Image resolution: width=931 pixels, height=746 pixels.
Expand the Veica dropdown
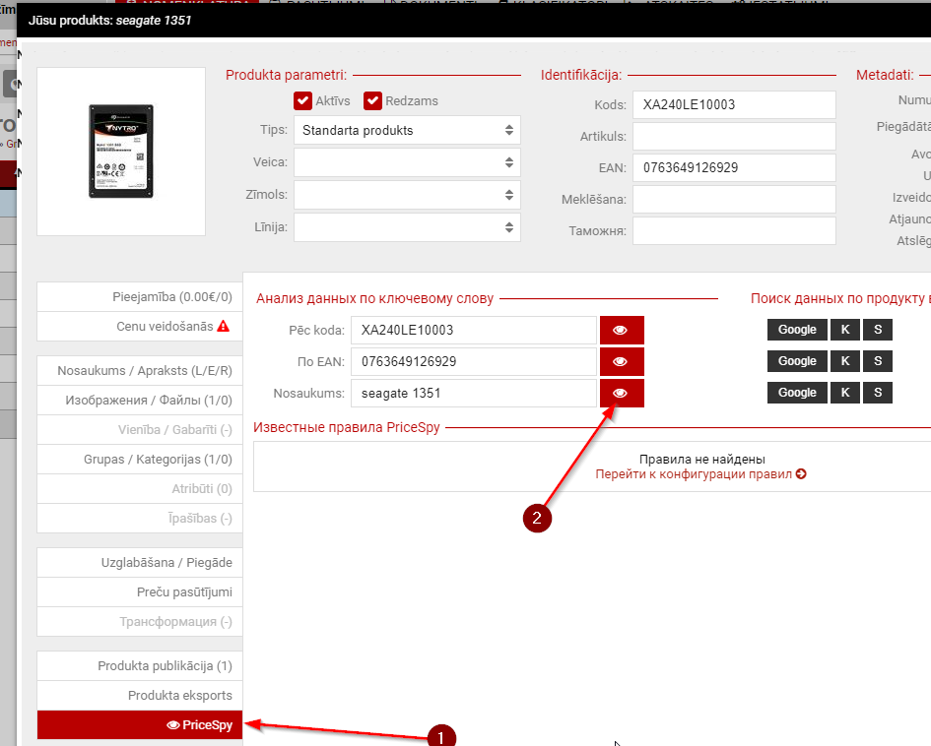tap(407, 161)
